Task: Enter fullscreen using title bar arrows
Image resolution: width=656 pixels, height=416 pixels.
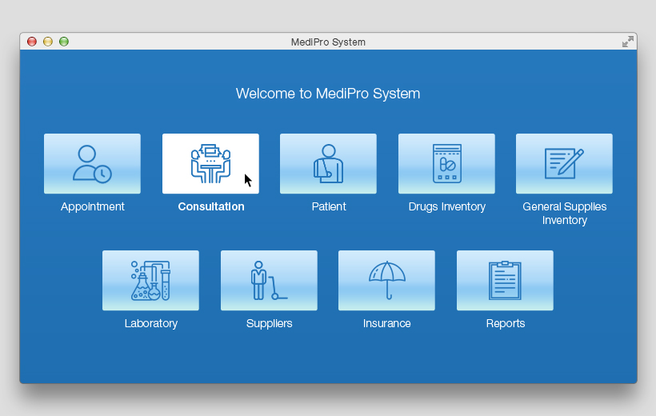Action: (628, 42)
